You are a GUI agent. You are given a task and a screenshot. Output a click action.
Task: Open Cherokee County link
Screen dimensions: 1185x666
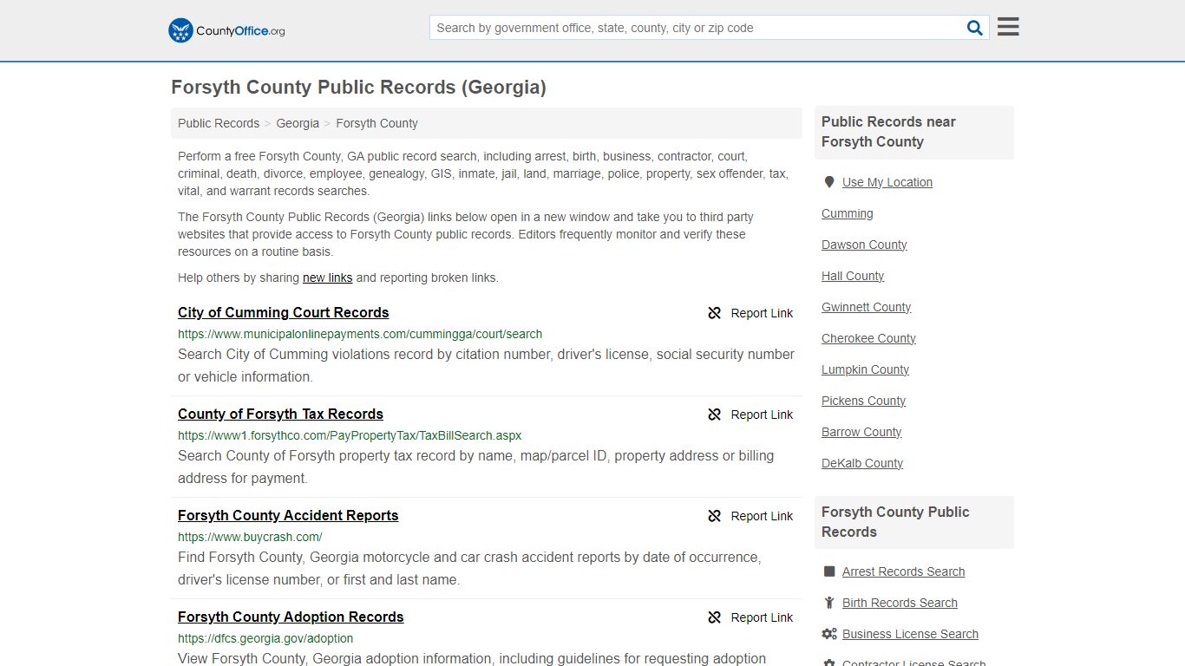[x=868, y=338]
